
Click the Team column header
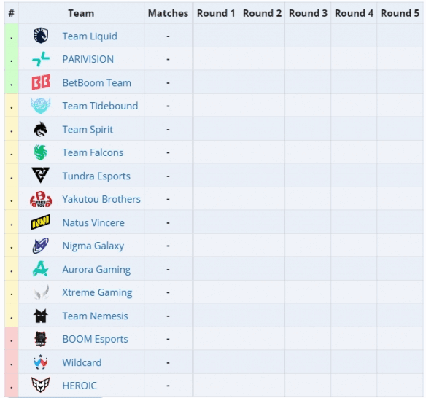click(81, 13)
